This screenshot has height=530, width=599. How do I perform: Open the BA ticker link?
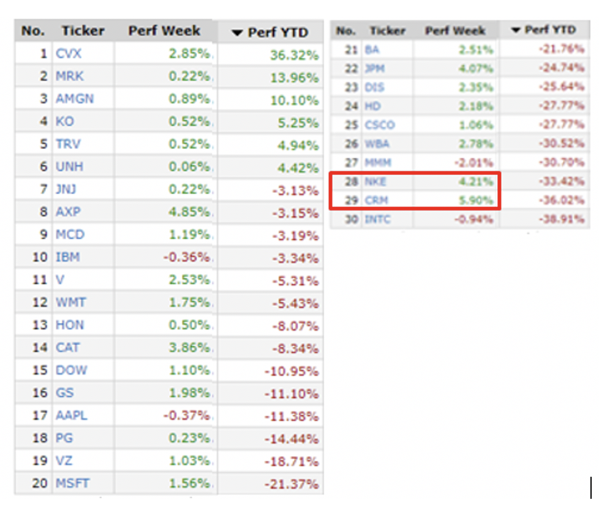click(372, 50)
